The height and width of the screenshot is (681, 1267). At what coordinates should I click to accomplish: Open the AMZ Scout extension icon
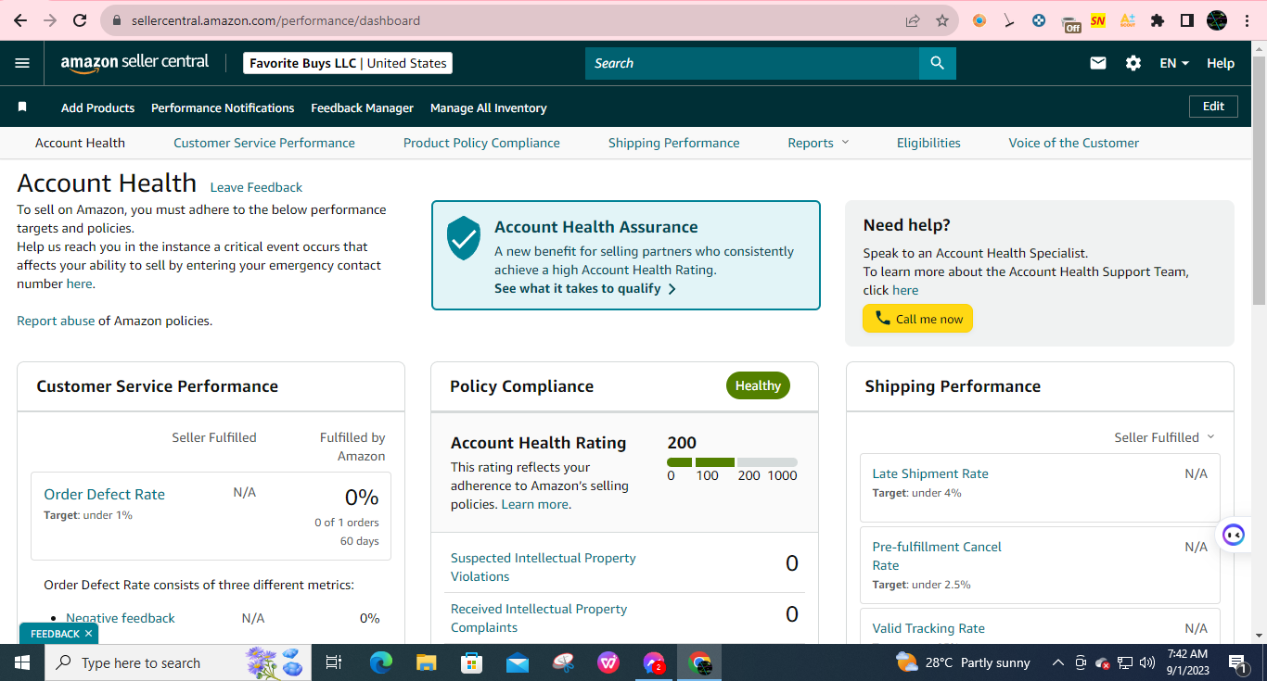[1128, 20]
